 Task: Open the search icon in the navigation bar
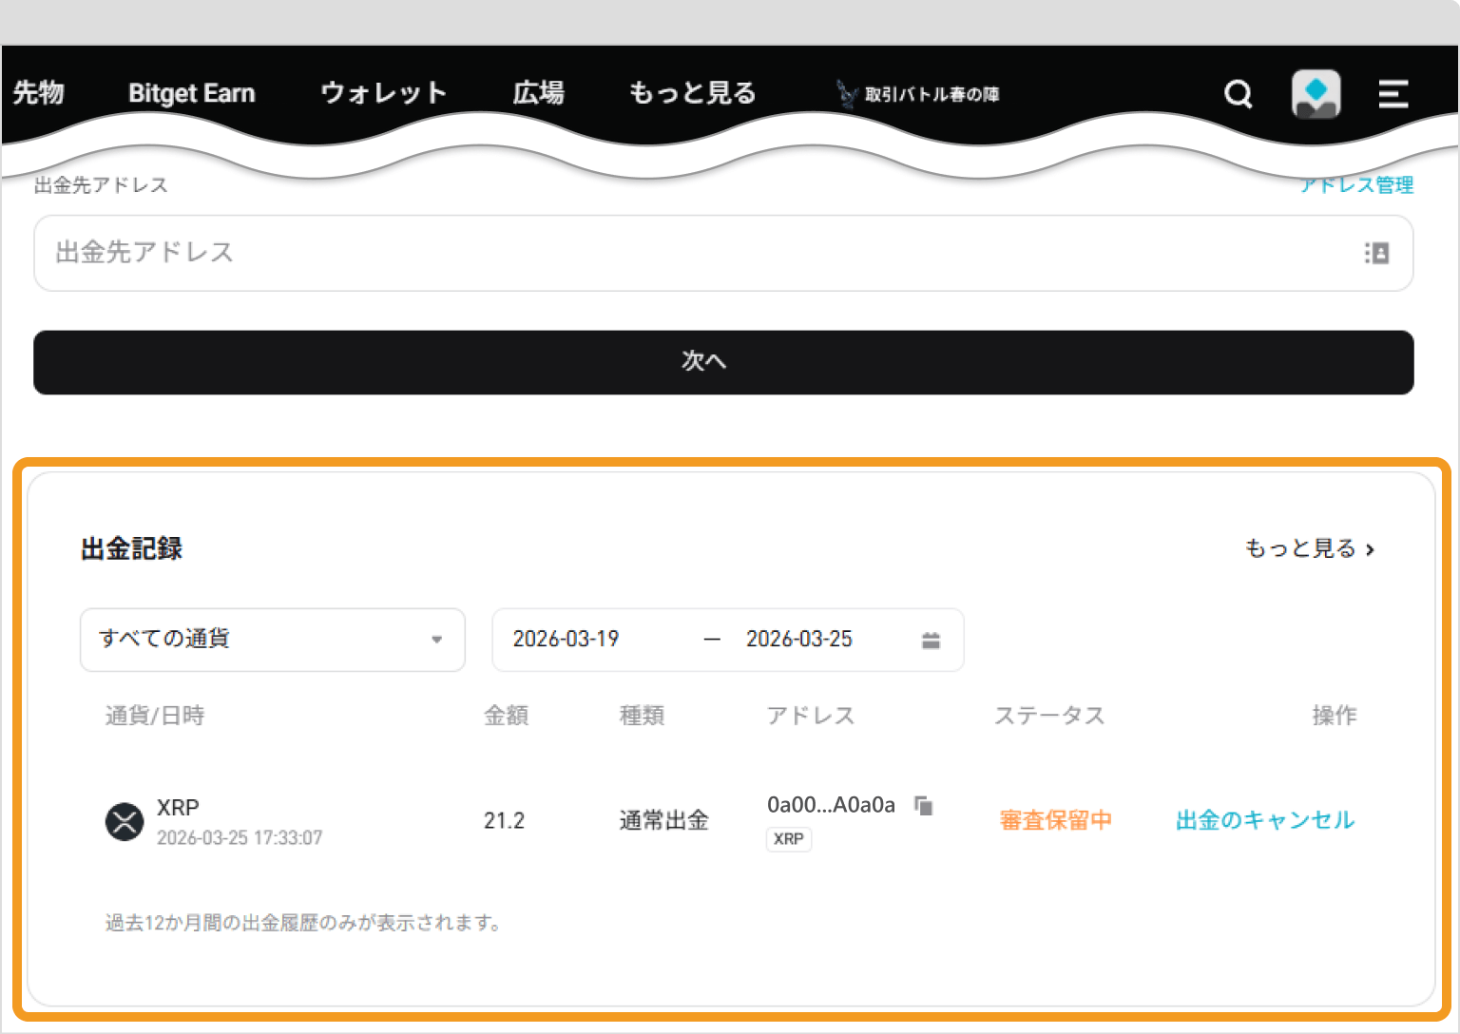(x=1237, y=93)
